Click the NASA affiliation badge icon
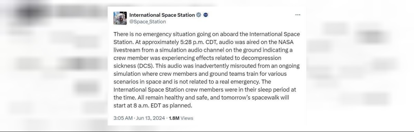 [x=206, y=15]
